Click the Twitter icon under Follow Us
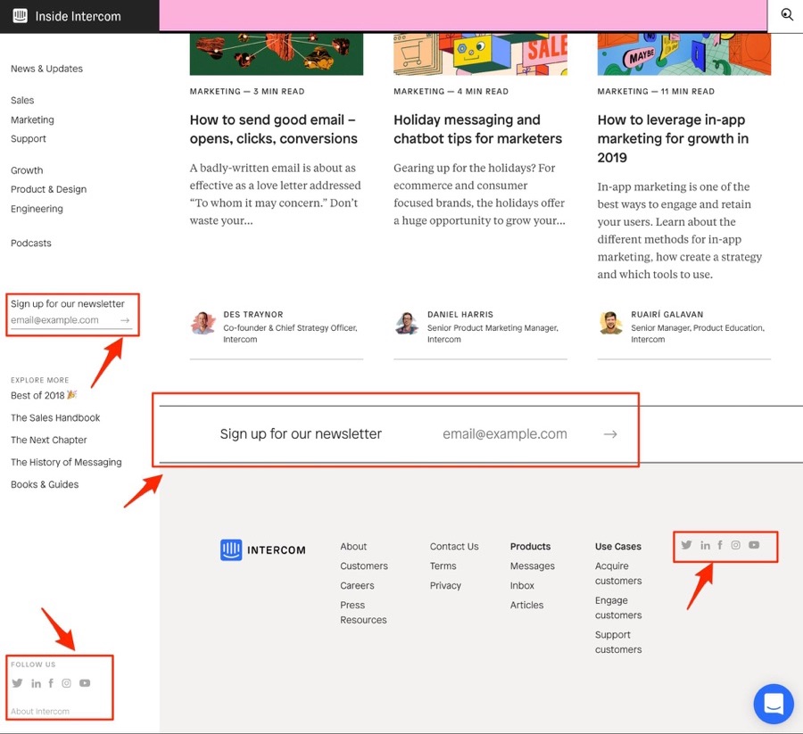The width and height of the screenshot is (803, 734). [x=17, y=682]
